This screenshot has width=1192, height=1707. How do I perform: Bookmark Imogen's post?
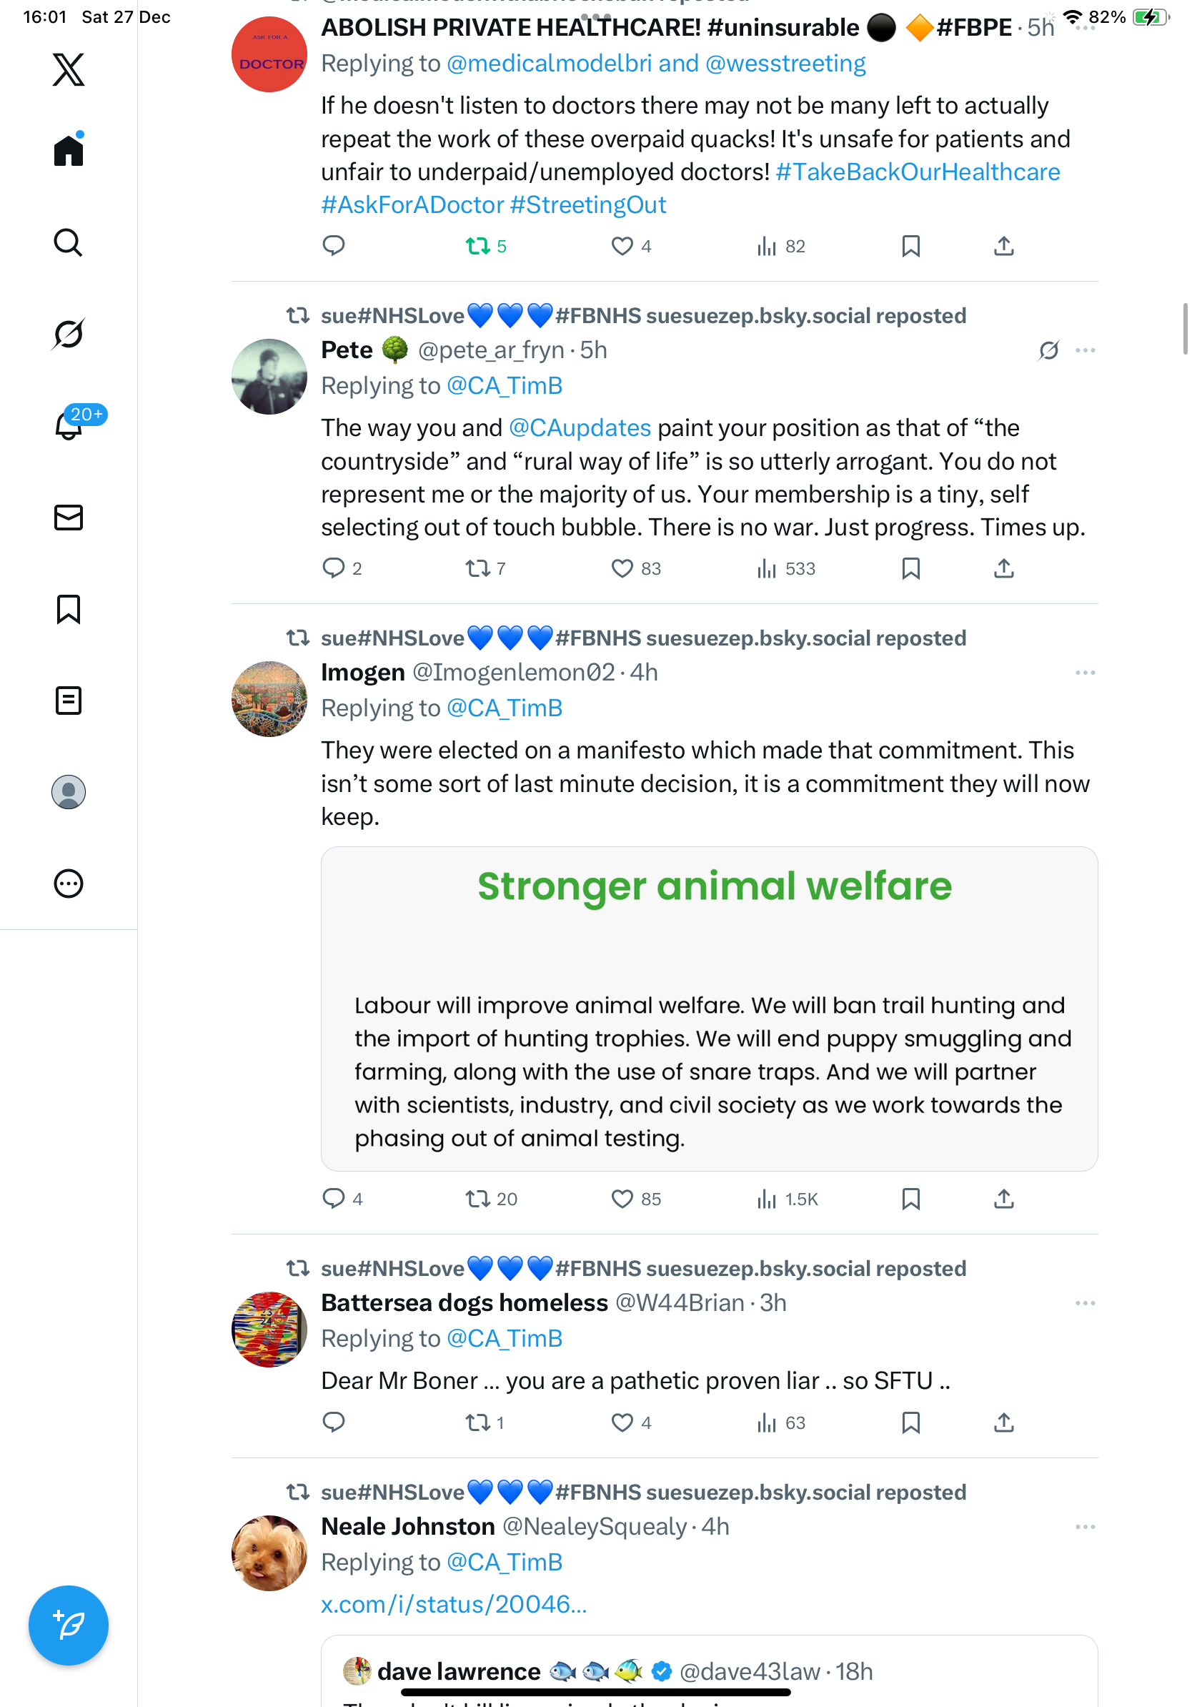910,1199
